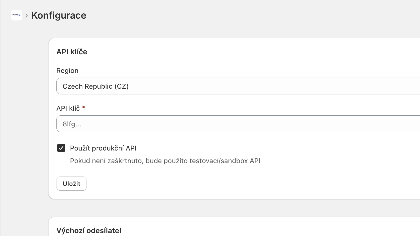
Task: Open the alsendo connect app logo
Action: click(17, 15)
